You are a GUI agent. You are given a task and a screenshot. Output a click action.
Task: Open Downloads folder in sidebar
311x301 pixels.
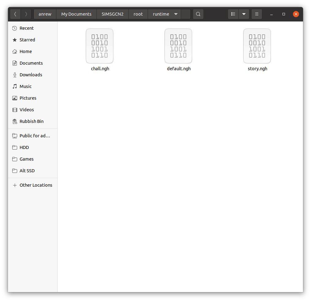[31, 75]
